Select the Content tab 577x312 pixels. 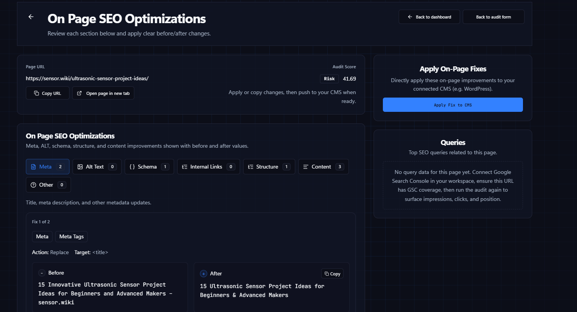click(323, 167)
